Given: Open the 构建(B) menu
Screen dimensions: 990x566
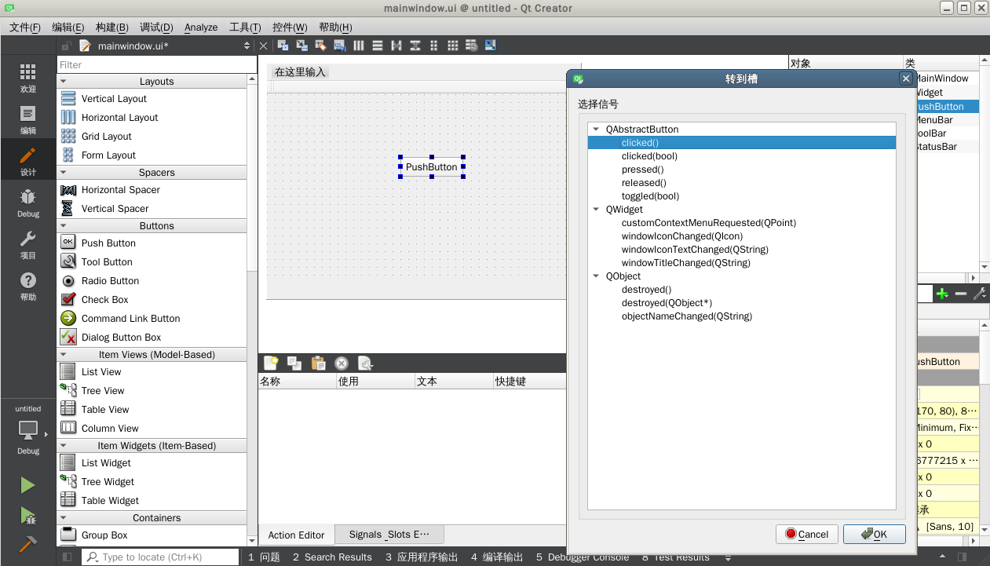Looking at the screenshot, I should coord(111,27).
